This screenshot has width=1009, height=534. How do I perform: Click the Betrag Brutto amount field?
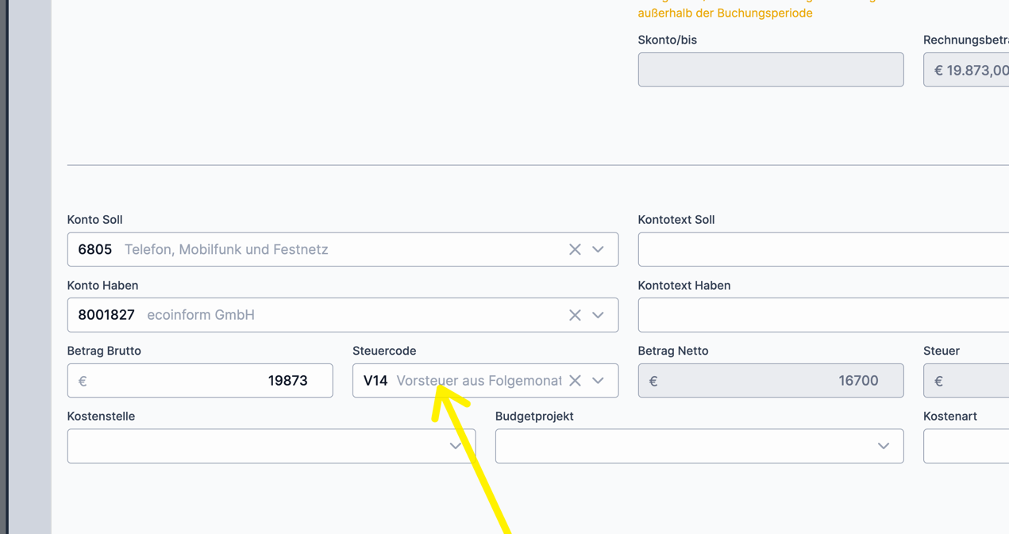point(200,381)
